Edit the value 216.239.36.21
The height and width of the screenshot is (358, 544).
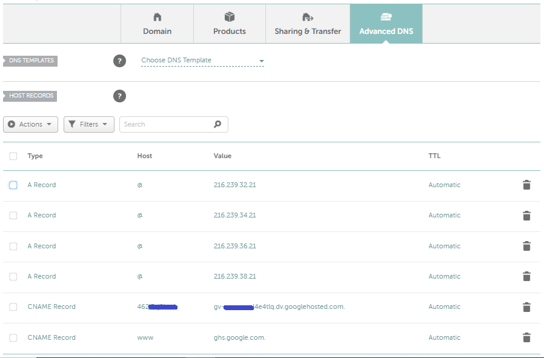pos(235,246)
